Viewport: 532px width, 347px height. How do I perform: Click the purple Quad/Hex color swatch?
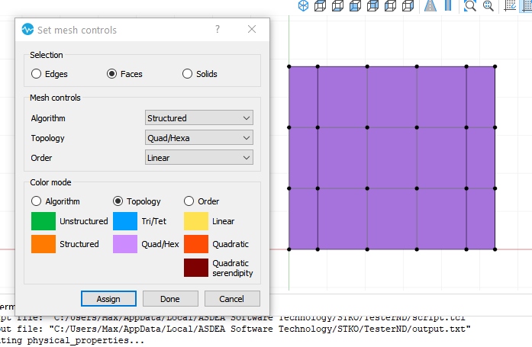tap(125, 244)
